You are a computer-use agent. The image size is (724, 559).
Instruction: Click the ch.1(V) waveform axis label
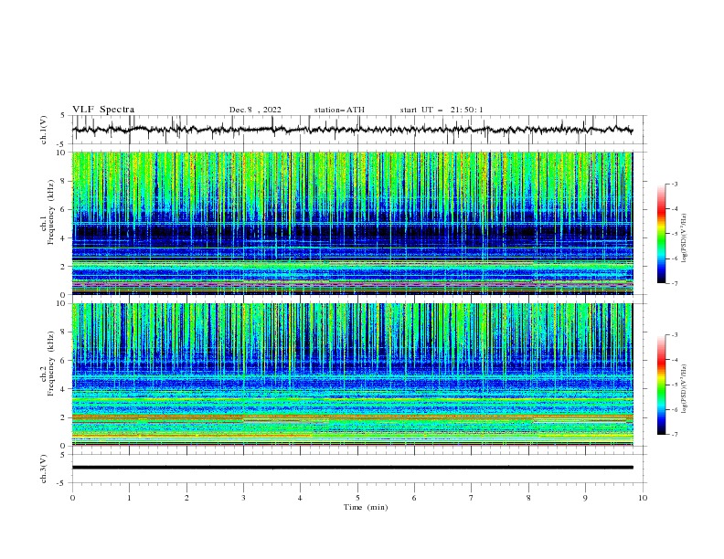[x=44, y=130]
